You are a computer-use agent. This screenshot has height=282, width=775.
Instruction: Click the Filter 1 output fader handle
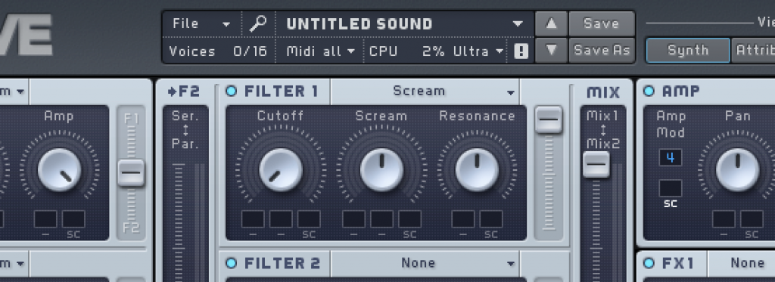(x=549, y=119)
